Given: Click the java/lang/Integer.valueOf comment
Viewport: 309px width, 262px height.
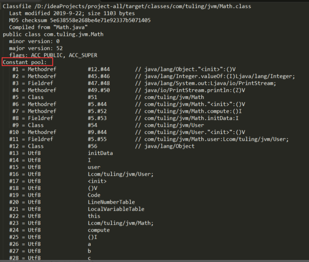Looking at the screenshot, I should 219,76.
